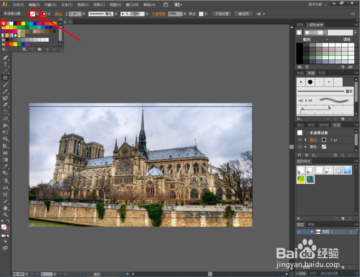
Task: Select the Blob Brush tool
Action: (5, 98)
